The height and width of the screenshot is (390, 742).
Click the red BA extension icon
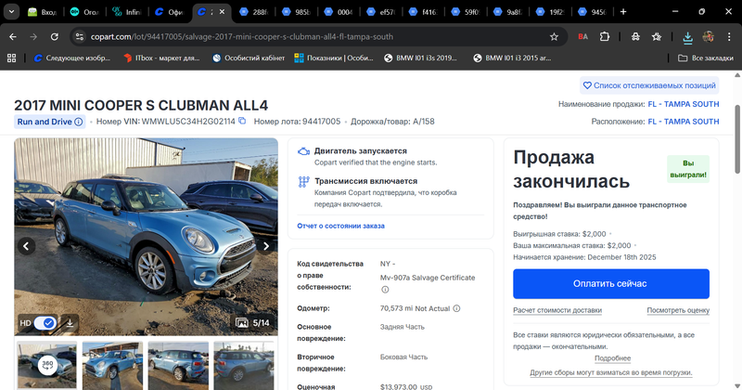coord(583,37)
